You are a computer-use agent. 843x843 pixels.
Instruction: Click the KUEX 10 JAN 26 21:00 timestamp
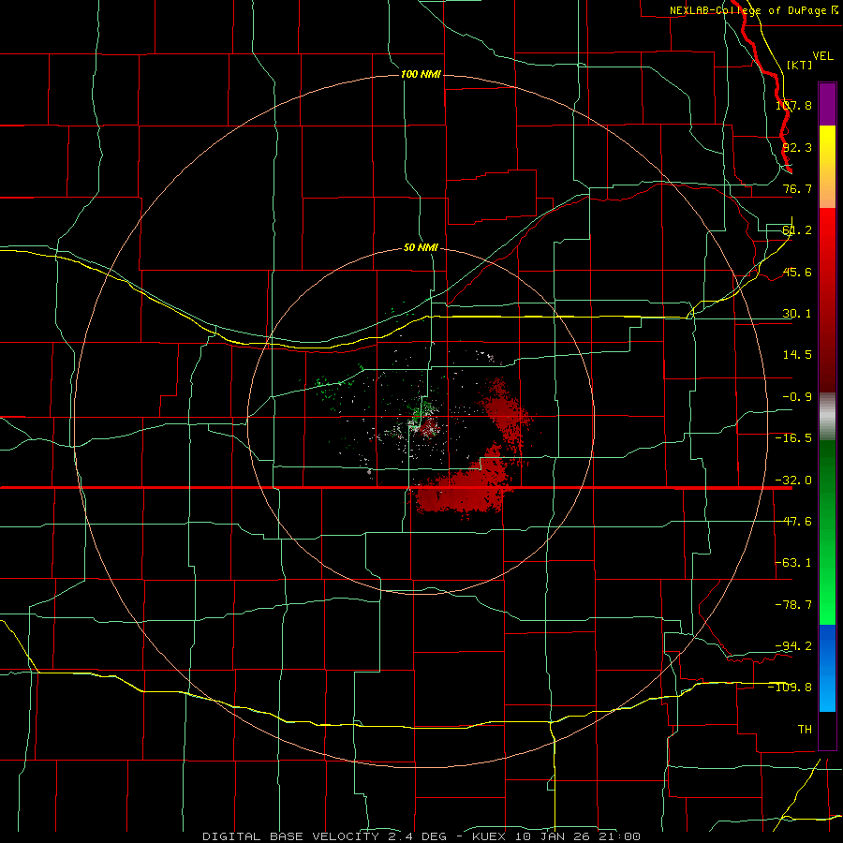click(x=556, y=836)
